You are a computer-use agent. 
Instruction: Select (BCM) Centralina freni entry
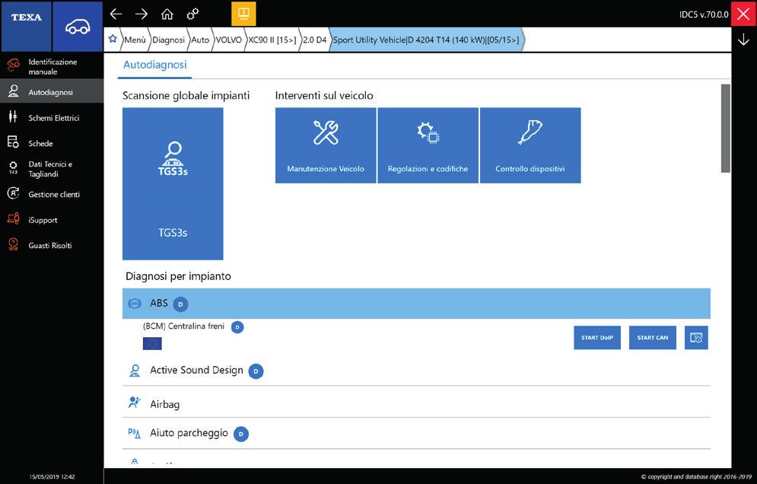click(183, 326)
